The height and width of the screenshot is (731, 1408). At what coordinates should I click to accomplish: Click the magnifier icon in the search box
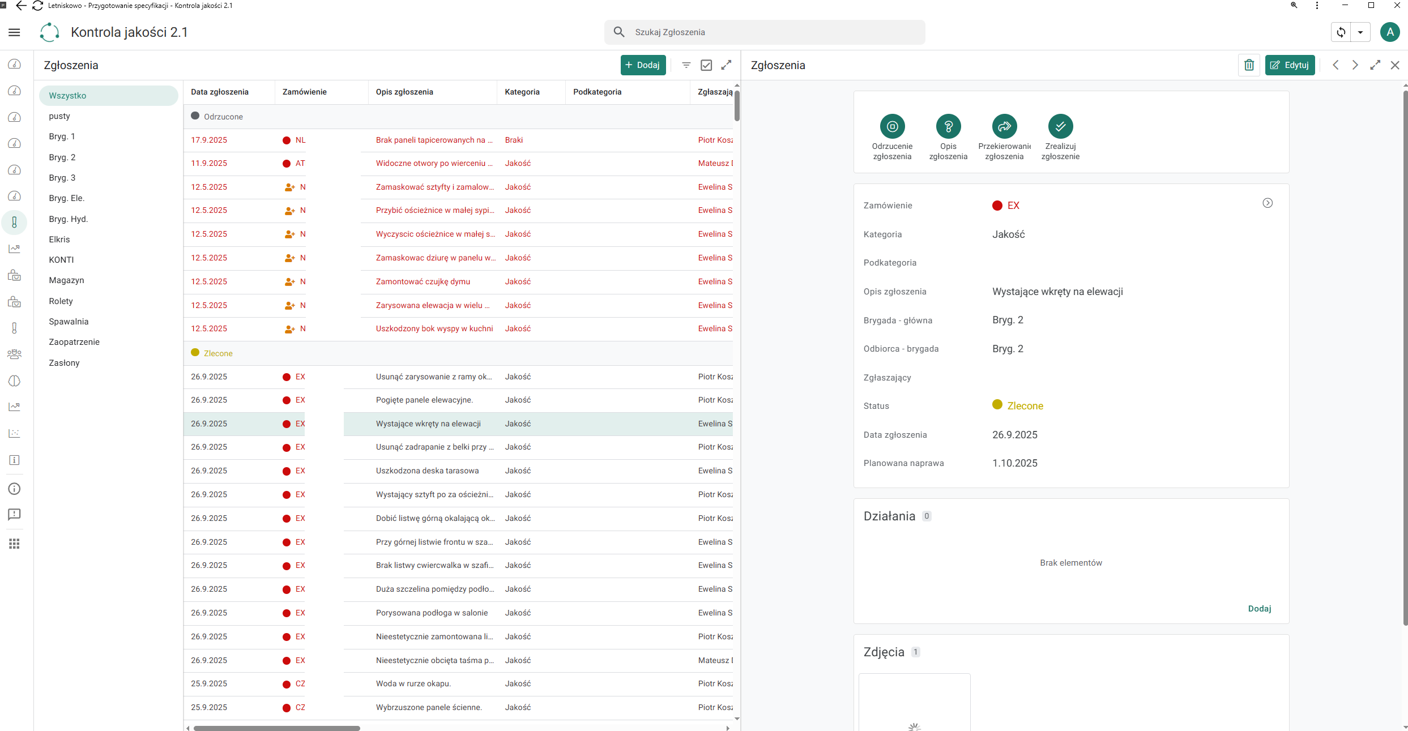coord(619,32)
